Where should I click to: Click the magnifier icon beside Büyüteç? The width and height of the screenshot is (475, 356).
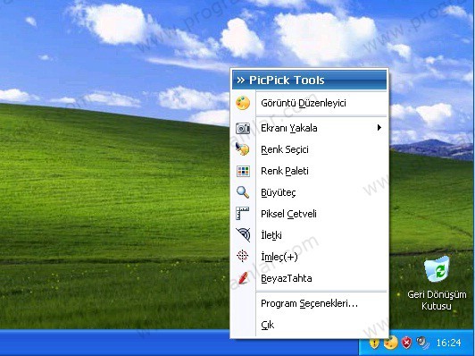(x=243, y=192)
